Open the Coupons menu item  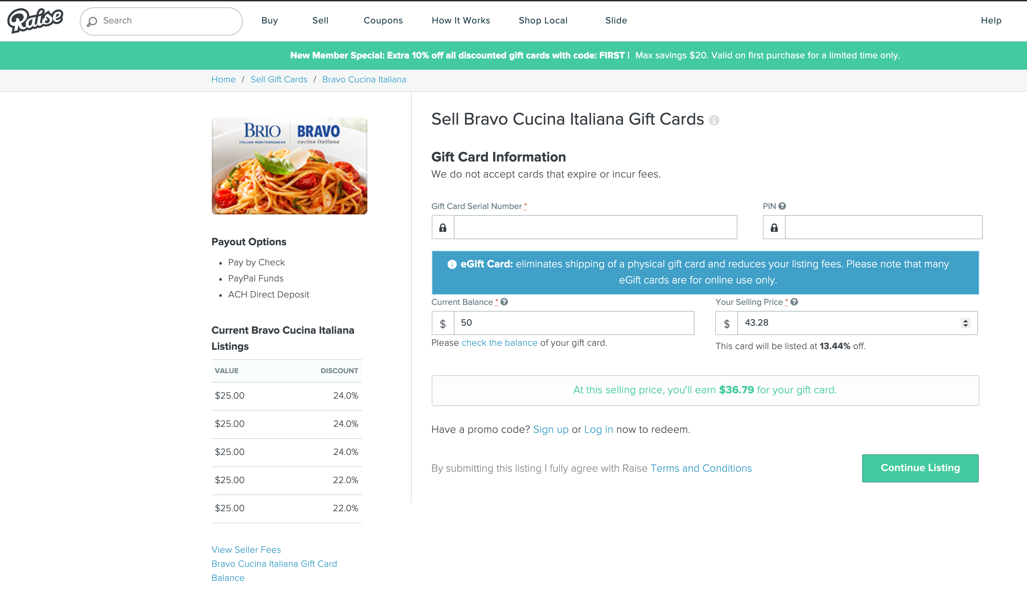point(383,20)
